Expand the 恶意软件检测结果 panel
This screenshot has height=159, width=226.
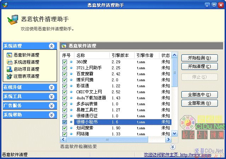pyautogui.click(x=173, y=147)
